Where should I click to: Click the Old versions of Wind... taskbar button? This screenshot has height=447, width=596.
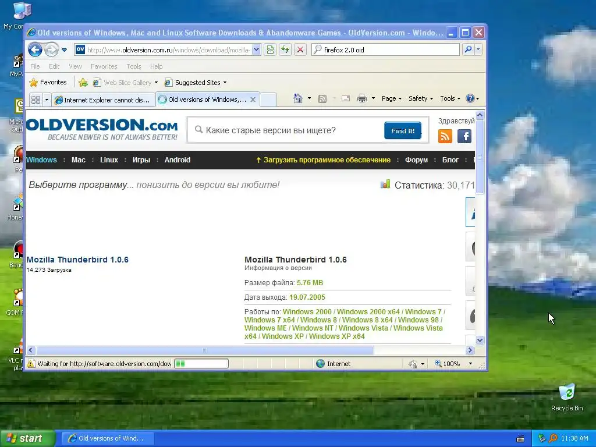tap(108, 438)
